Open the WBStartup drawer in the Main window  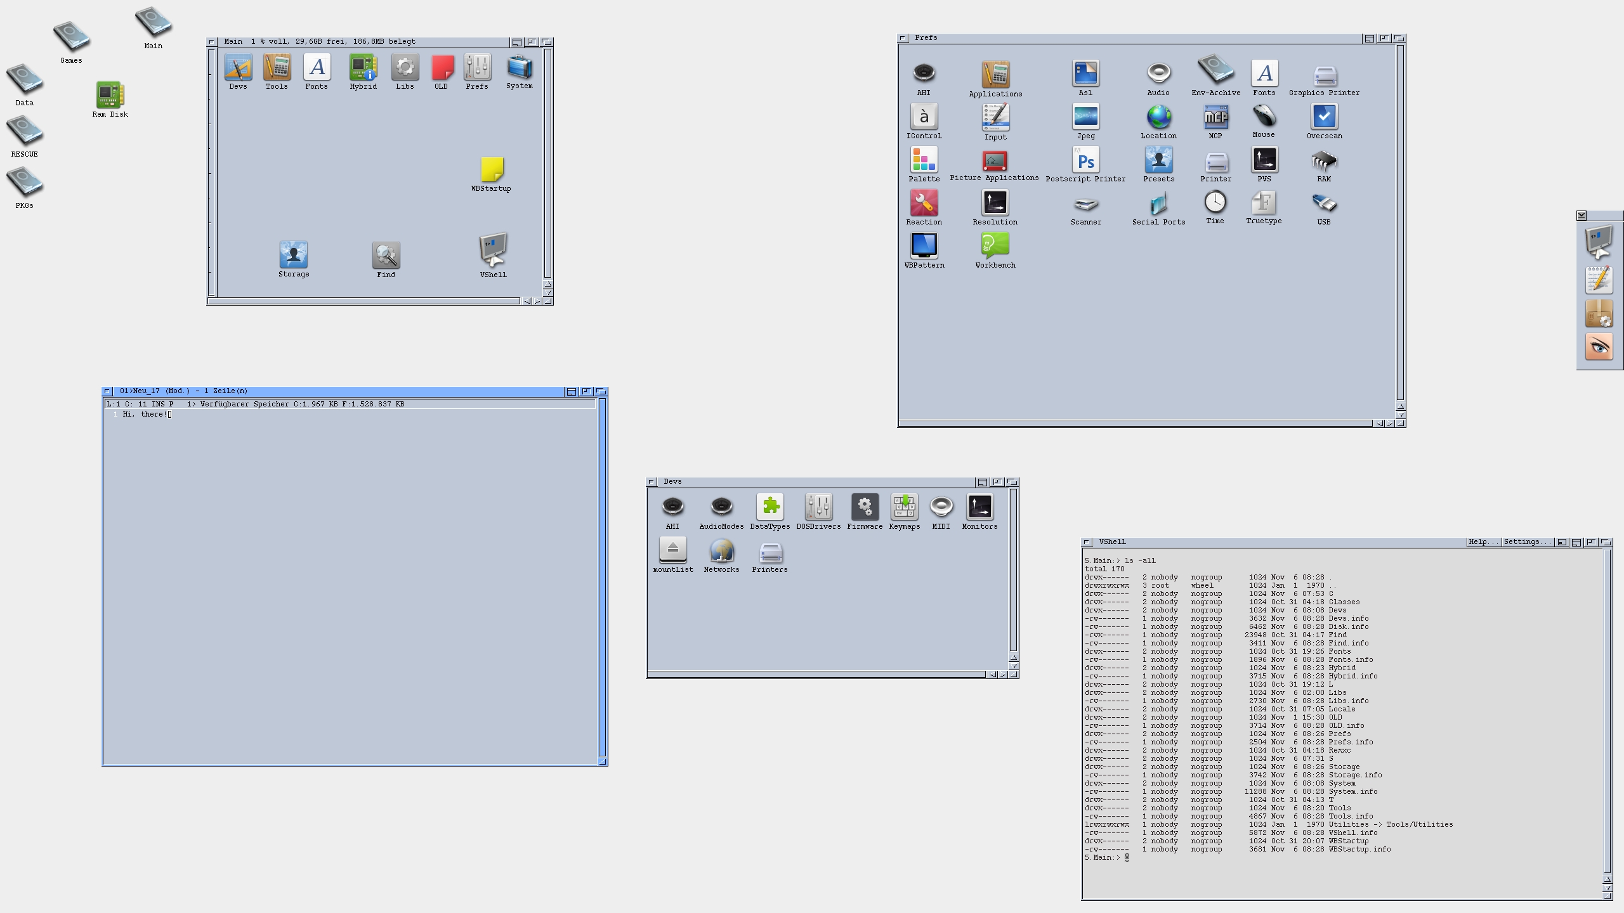coord(492,170)
